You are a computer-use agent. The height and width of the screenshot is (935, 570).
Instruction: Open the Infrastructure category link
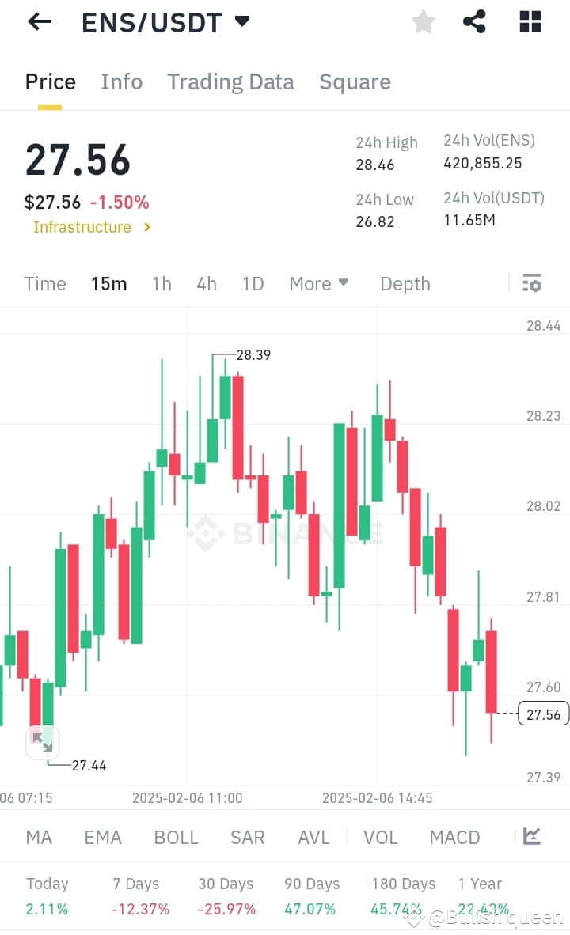89,227
